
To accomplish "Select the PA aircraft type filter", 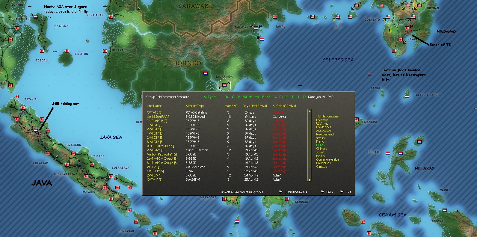I will pos(286,97).
